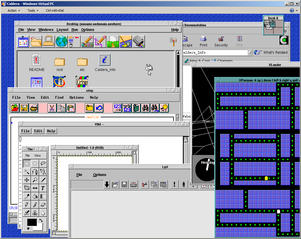This screenshot has height=239, width=301.
Task: Open the Tools dropdown in Virtual PC
Action: click(33, 11)
